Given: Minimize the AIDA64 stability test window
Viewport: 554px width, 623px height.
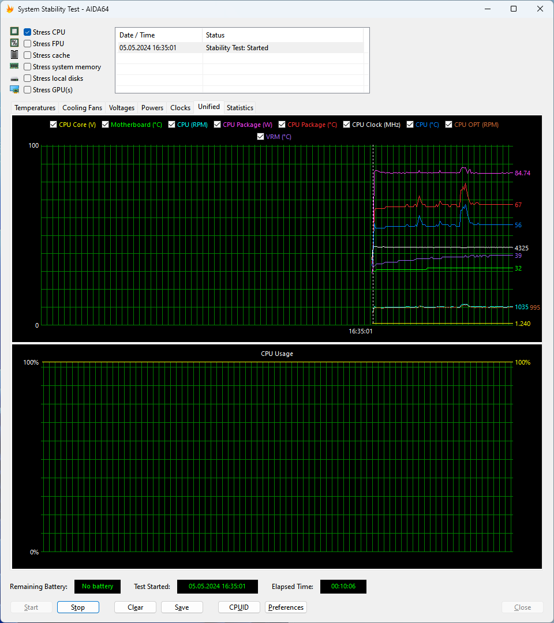Looking at the screenshot, I should tap(487, 9).
